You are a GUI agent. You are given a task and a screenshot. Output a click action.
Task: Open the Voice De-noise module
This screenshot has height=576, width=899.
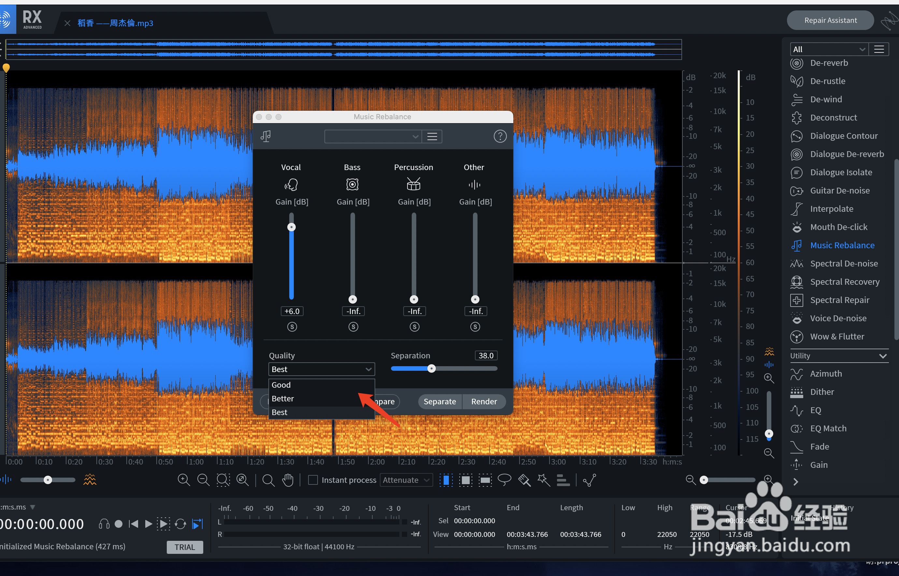click(x=838, y=318)
